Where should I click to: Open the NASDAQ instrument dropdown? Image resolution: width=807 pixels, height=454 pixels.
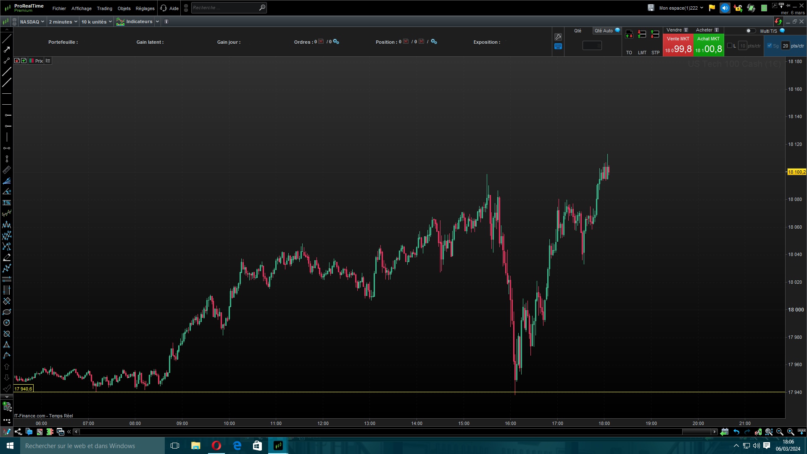(32, 22)
